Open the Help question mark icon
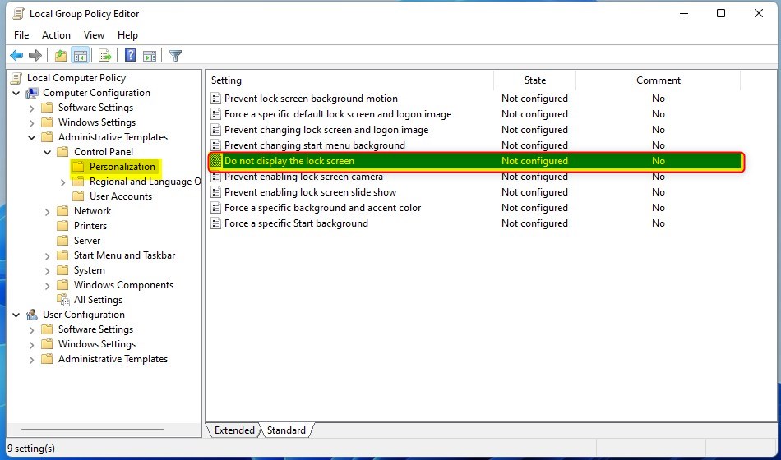 (130, 55)
